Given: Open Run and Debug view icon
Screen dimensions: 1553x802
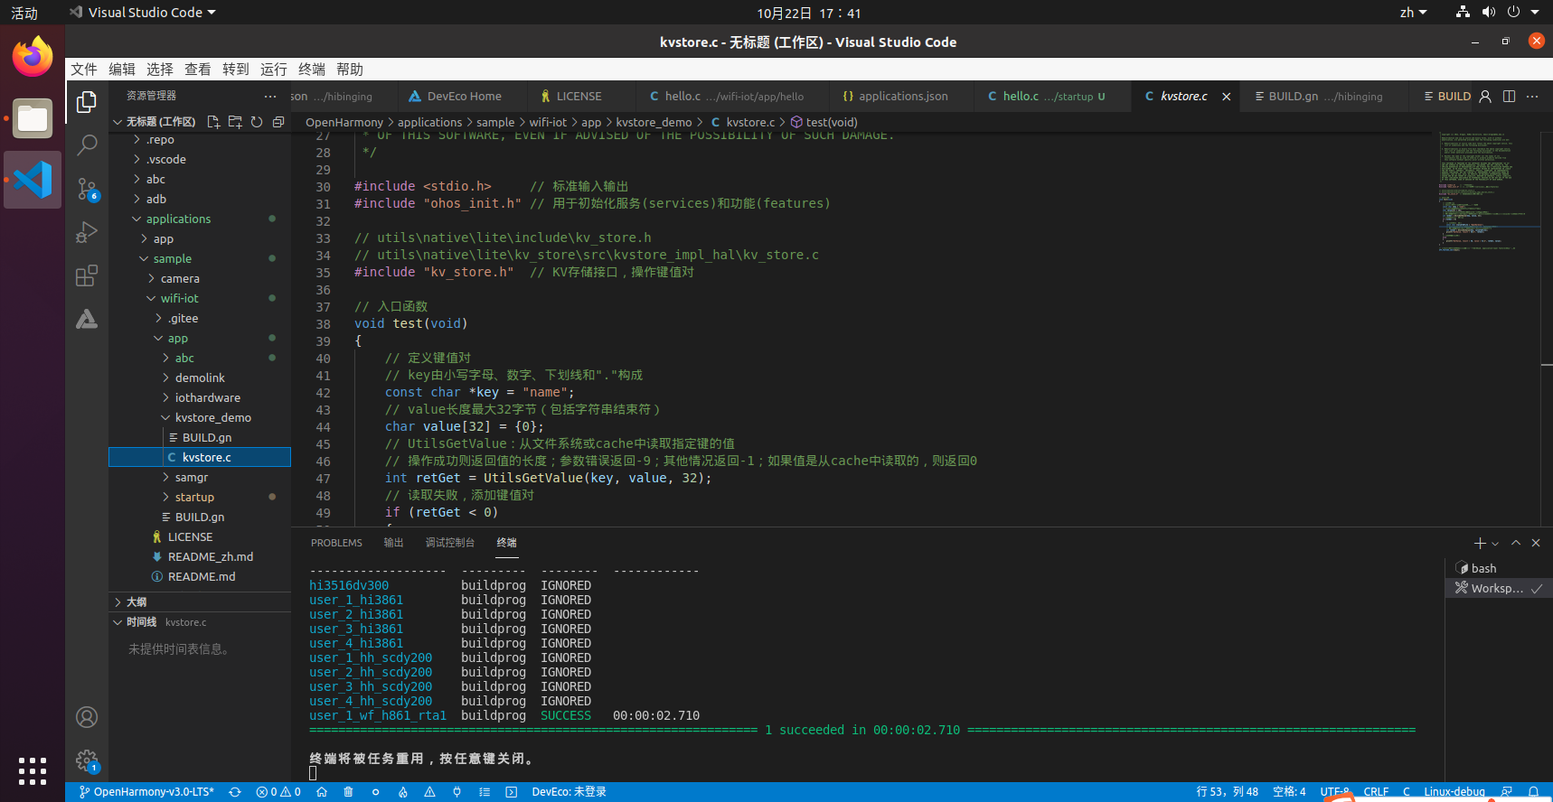Looking at the screenshot, I should tap(87, 233).
